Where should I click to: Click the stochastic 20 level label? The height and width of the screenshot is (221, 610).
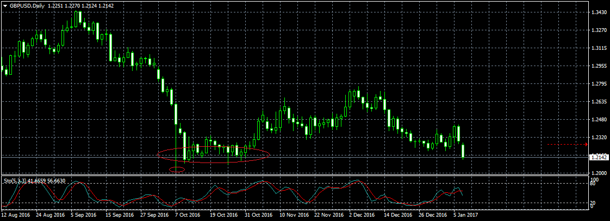(594, 202)
